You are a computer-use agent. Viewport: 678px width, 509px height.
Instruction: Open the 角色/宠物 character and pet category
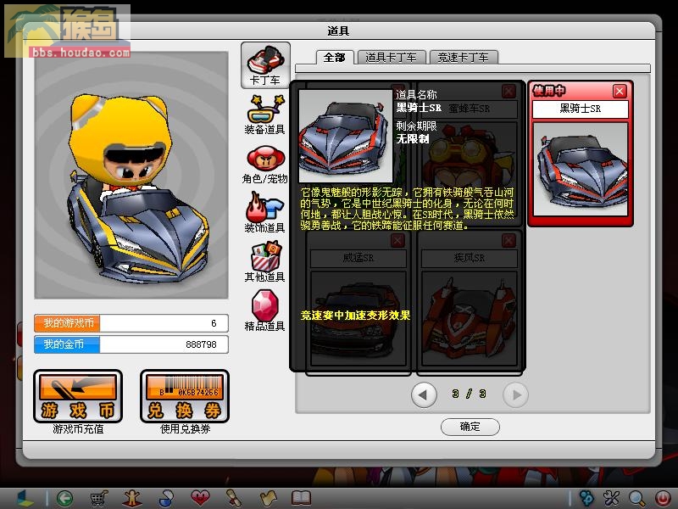click(x=265, y=165)
